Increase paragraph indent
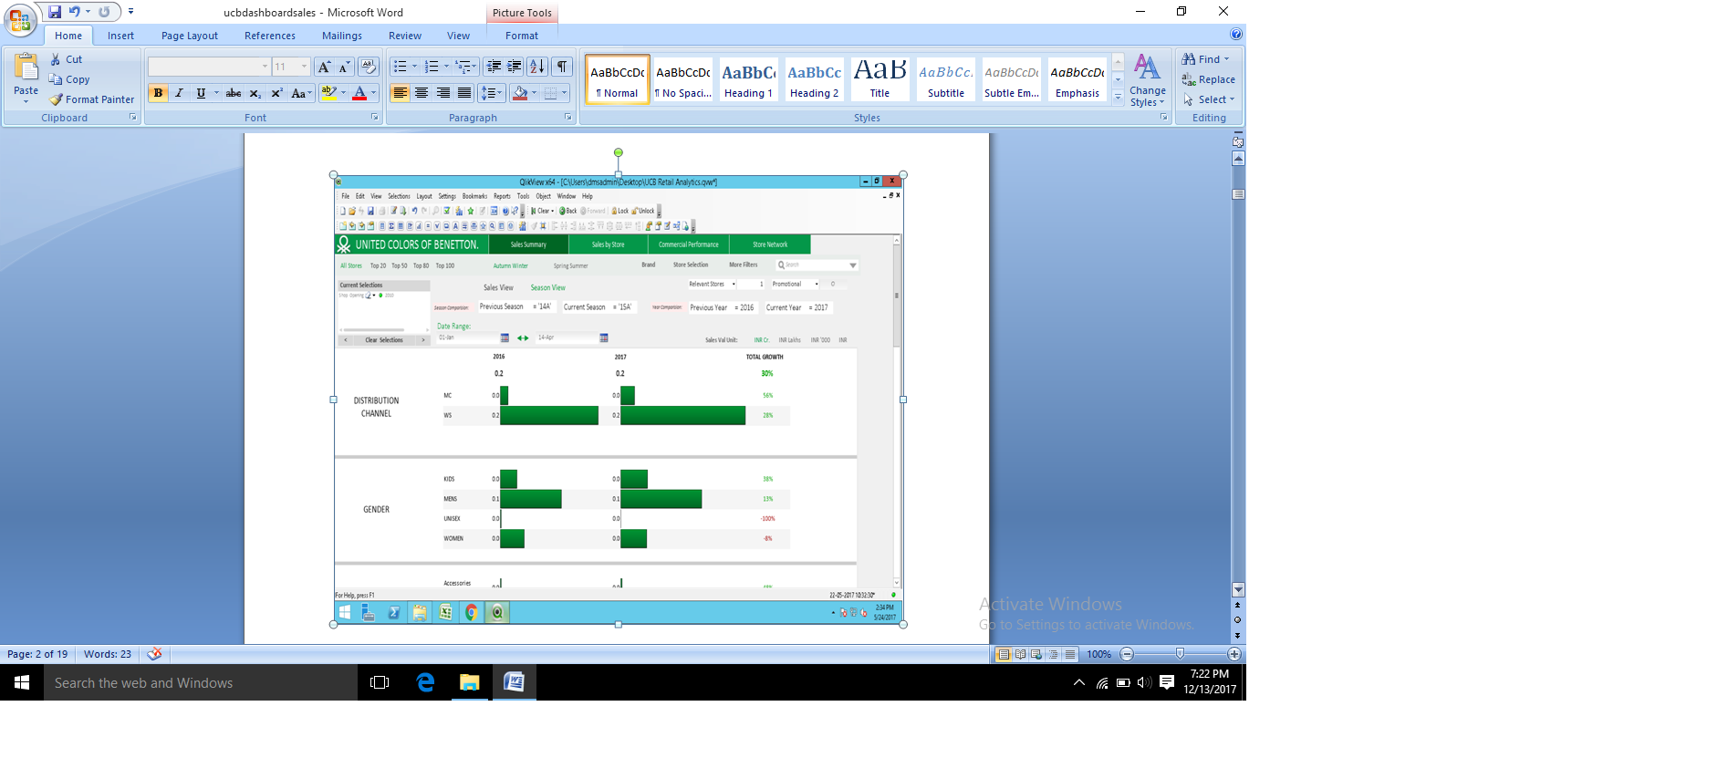Screen dimensions: 1728x779 pos(515,67)
